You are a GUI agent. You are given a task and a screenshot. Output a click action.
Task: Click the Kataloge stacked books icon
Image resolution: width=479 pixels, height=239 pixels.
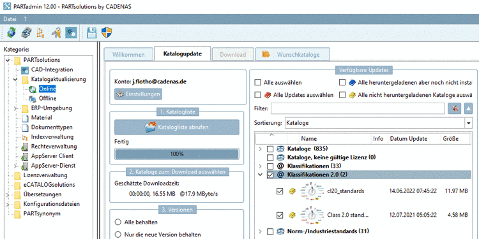pyautogui.click(x=280, y=148)
